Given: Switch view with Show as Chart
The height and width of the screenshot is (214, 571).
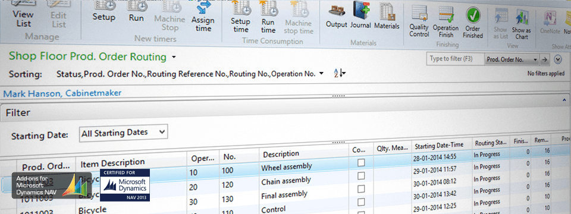Looking at the screenshot, I should 522,24.
